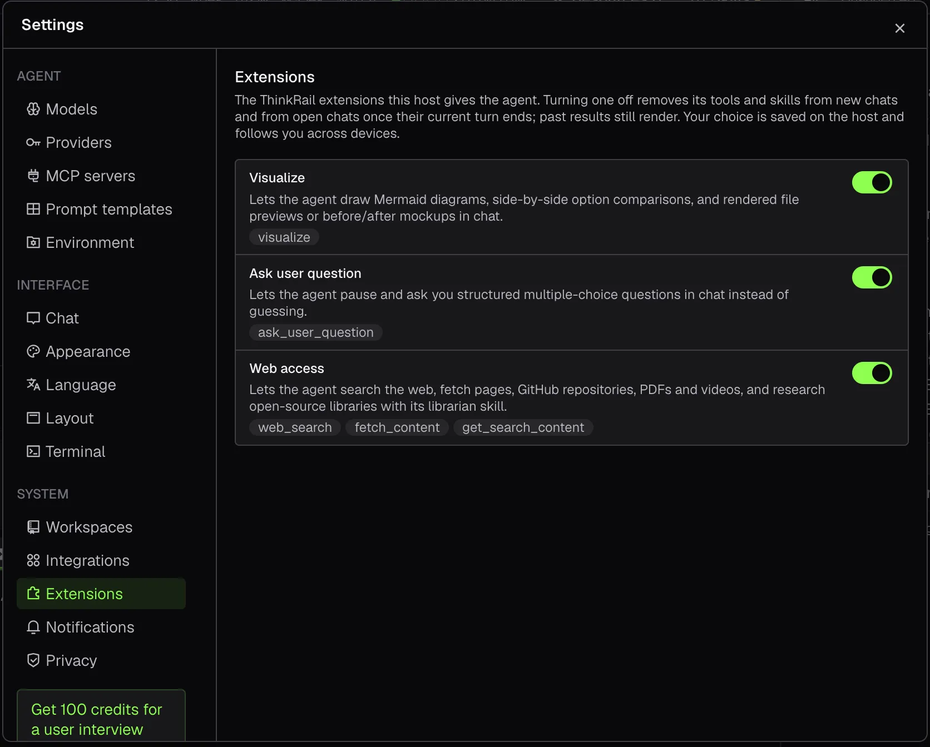The image size is (930, 747).
Task: Disable the Visualize extension toggle
Action: [872, 182]
